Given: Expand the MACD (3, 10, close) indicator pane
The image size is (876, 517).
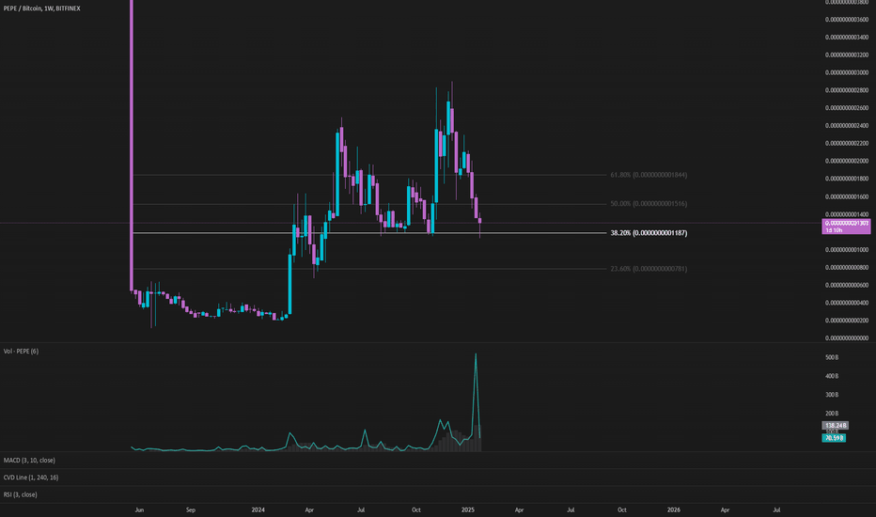Looking at the screenshot, I should (29, 460).
